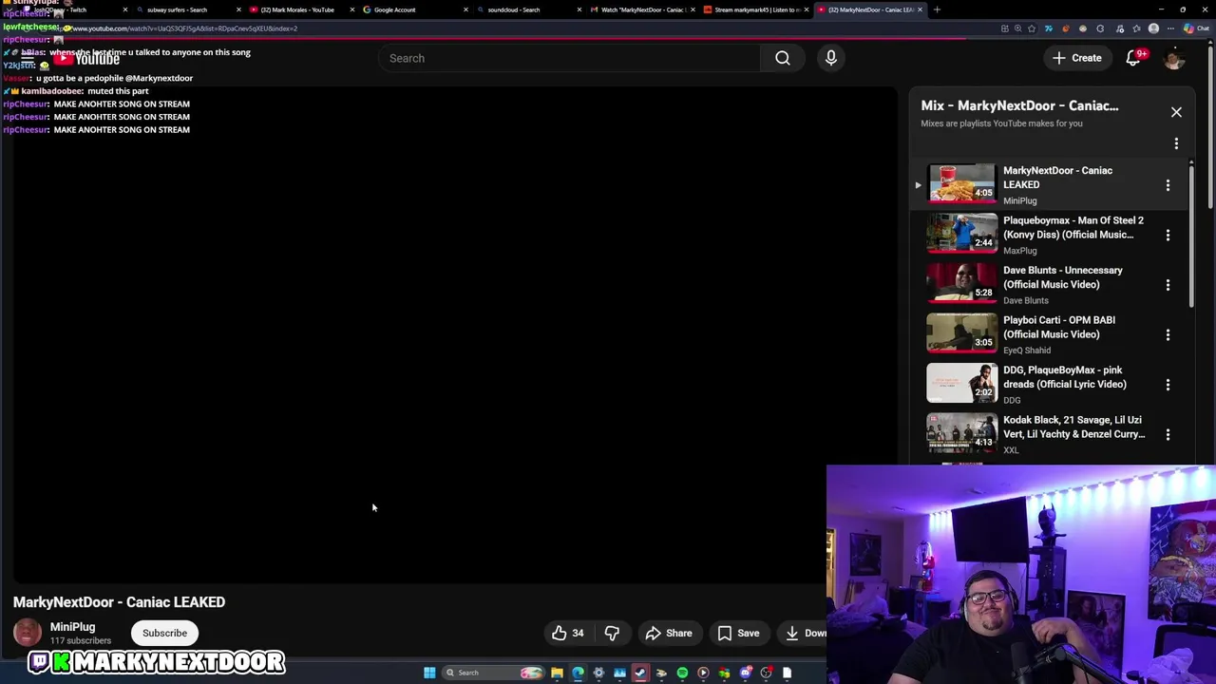This screenshot has height=684, width=1216.
Task: Open options for DDG pink dreads row
Action: [x=1168, y=385]
